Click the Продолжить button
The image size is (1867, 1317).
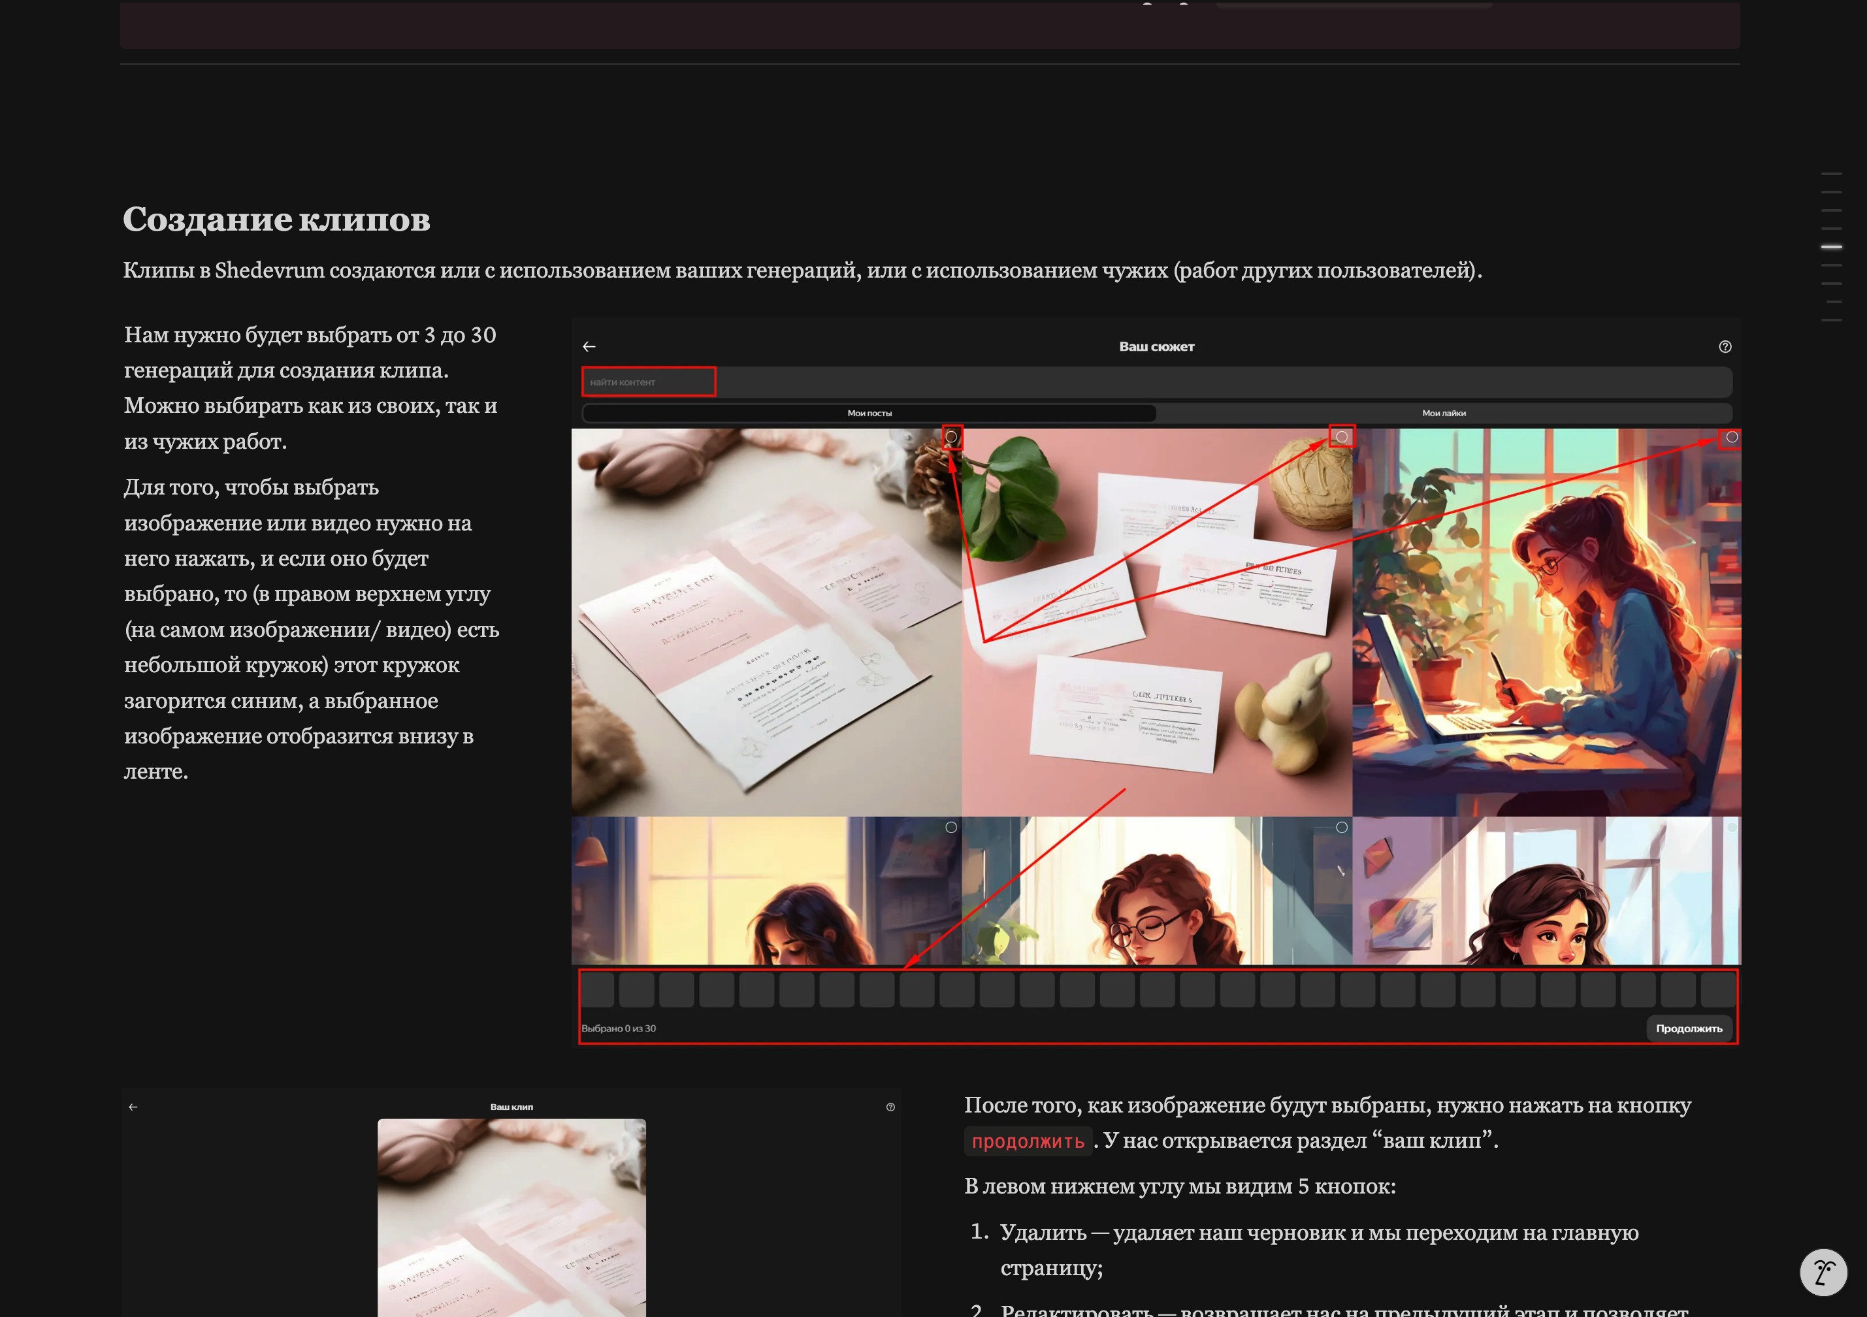tap(1689, 1028)
